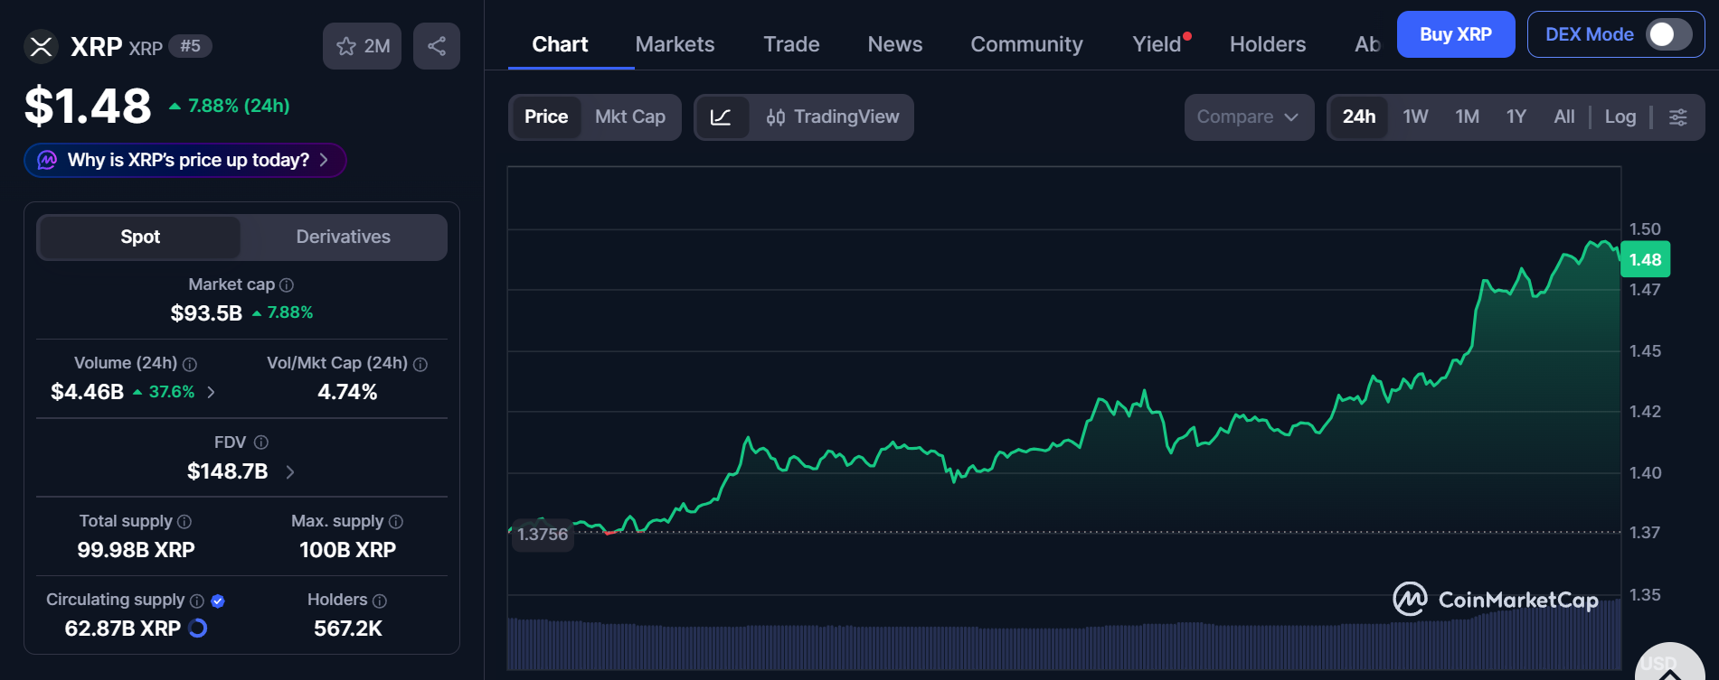This screenshot has width=1719, height=680.
Task: Open the share icon button
Action: click(x=437, y=46)
